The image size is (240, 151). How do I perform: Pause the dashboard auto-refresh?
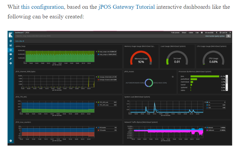point(202,32)
